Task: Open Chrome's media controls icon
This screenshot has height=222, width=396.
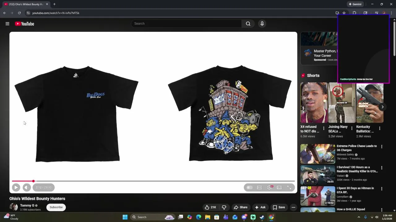Action: point(377,13)
